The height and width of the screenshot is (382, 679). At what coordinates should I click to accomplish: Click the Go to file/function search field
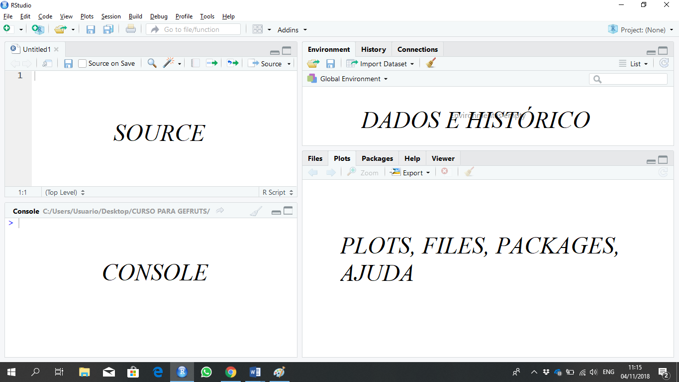(x=193, y=29)
